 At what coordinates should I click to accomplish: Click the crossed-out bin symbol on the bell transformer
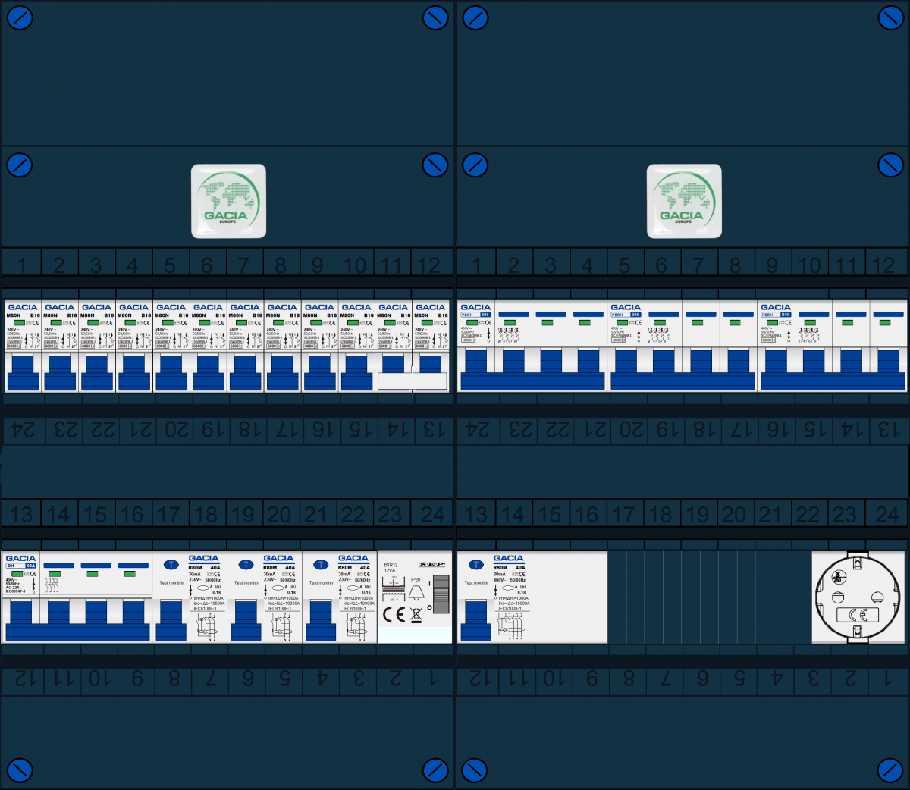point(416,614)
